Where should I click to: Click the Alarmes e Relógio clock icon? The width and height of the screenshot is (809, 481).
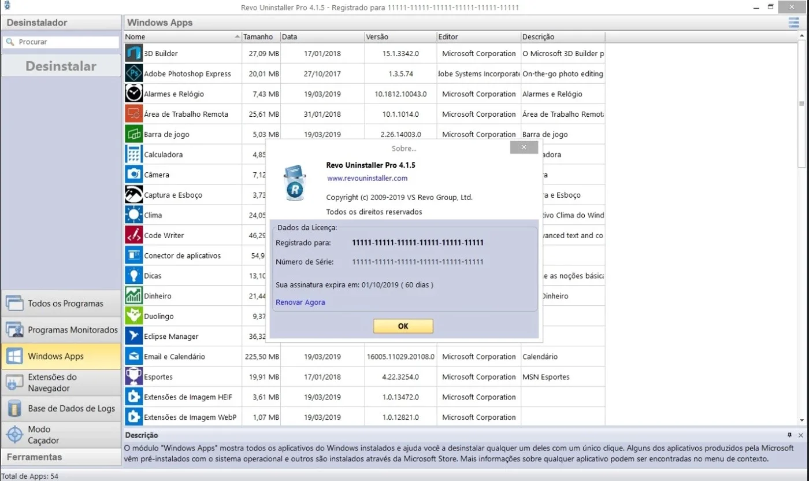click(134, 94)
